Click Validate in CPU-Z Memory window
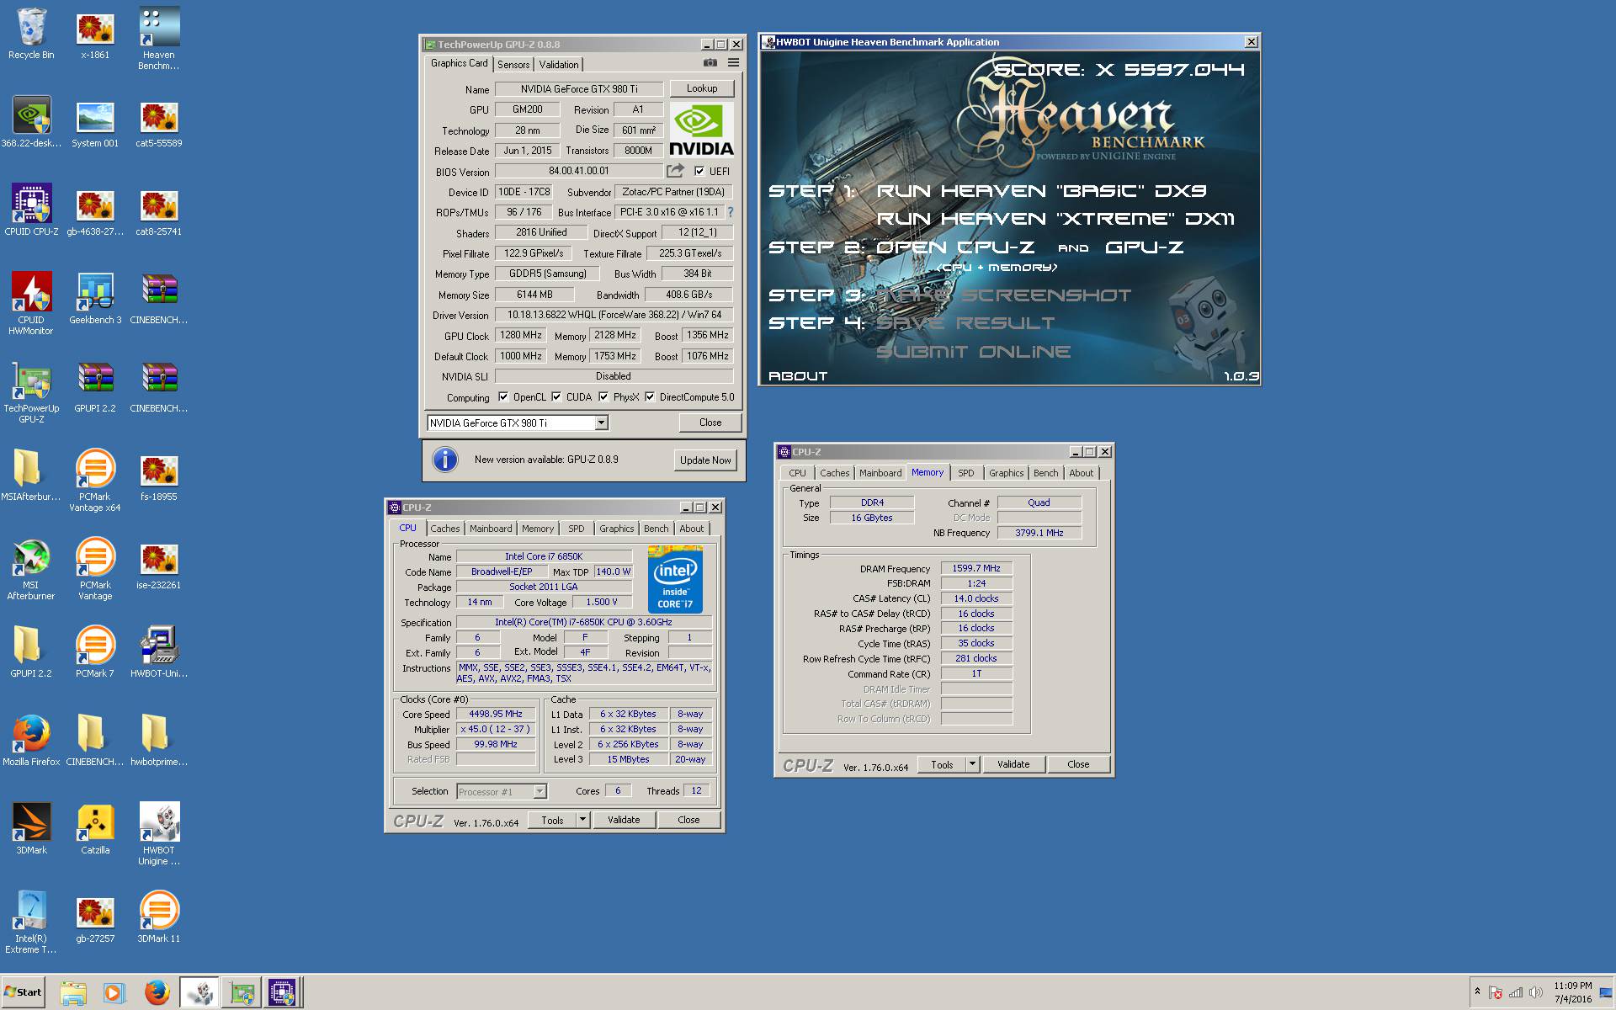The image size is (1616, 1010). point(1013,764)
